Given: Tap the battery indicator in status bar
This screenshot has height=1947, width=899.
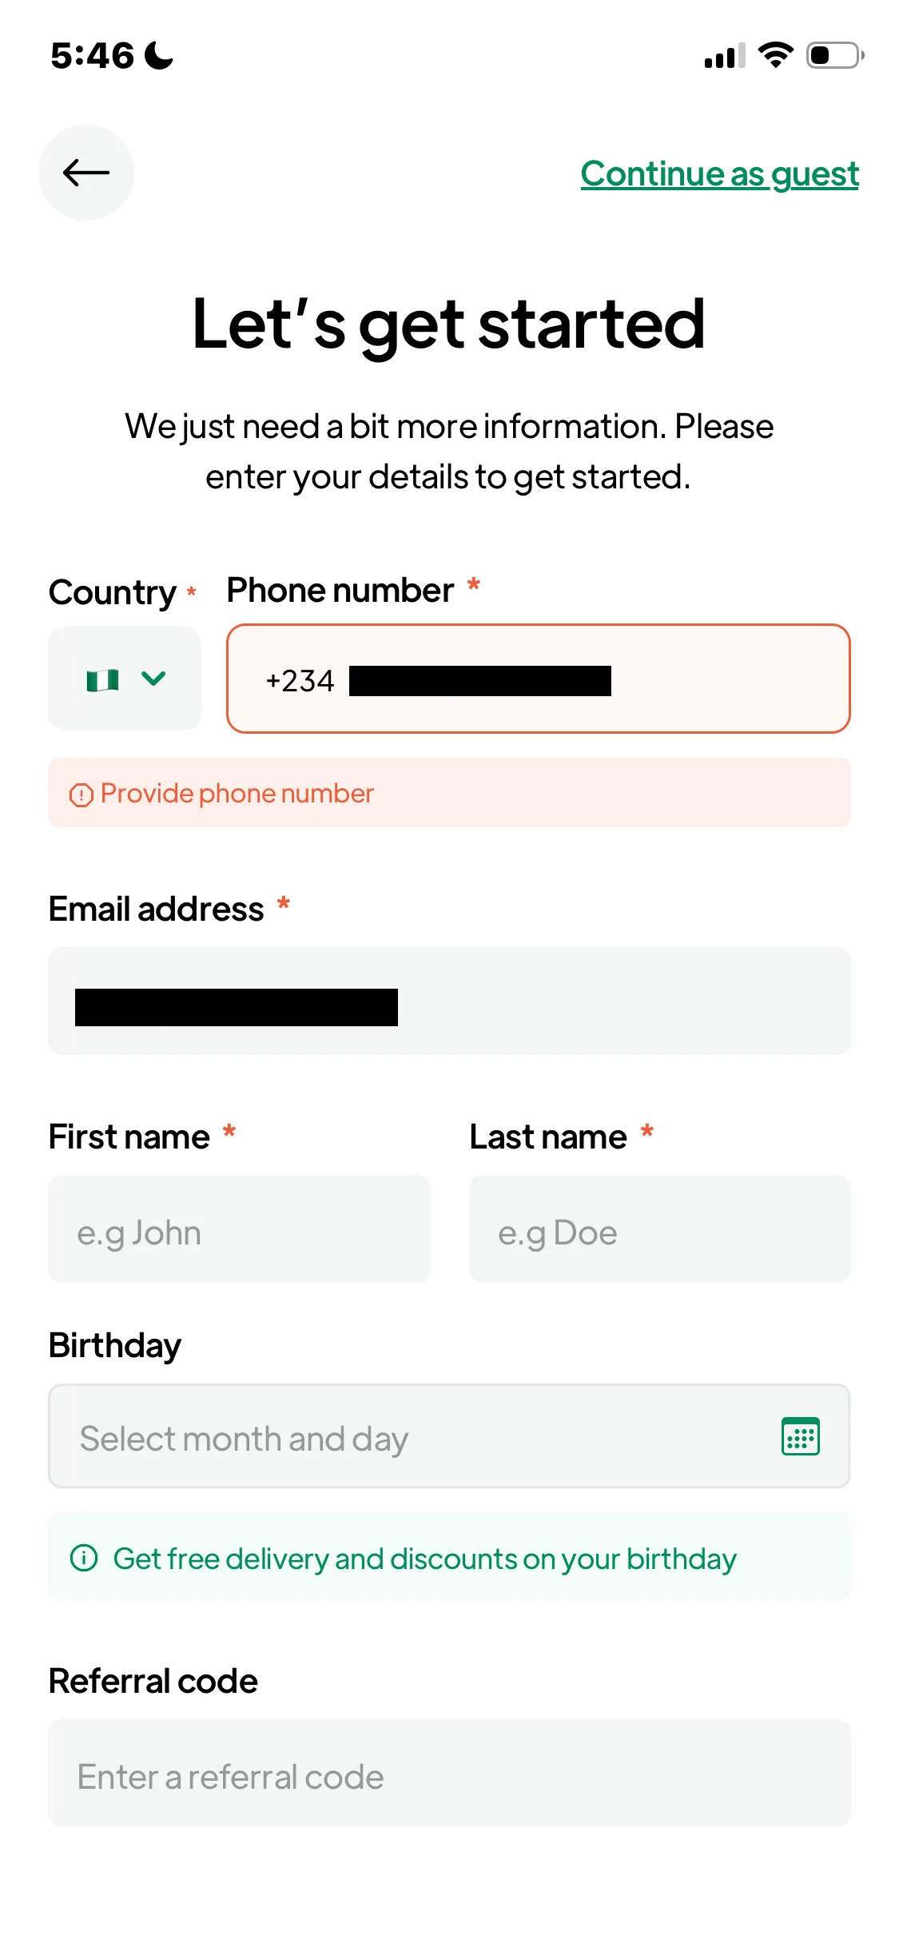Looking at the screenshot, I should tap(834, 55).
